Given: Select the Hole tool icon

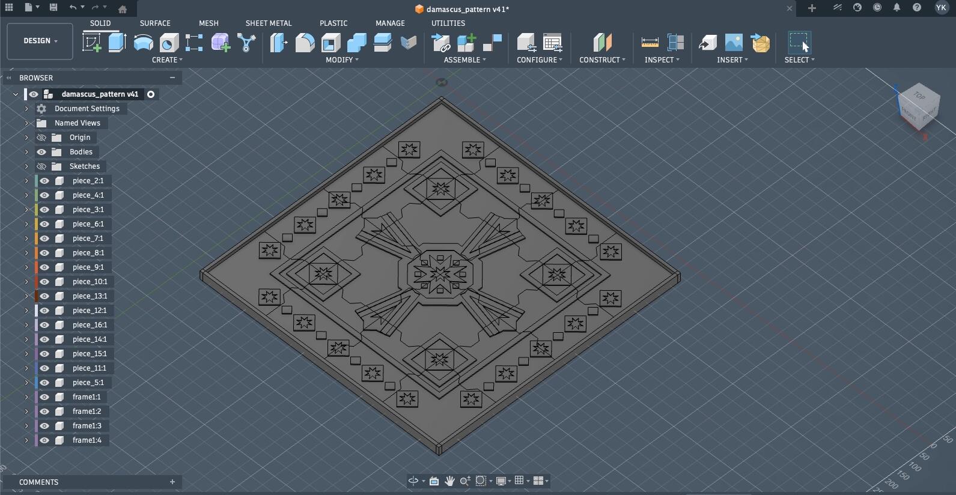Looking at the screenshot, I should [169, 43].
